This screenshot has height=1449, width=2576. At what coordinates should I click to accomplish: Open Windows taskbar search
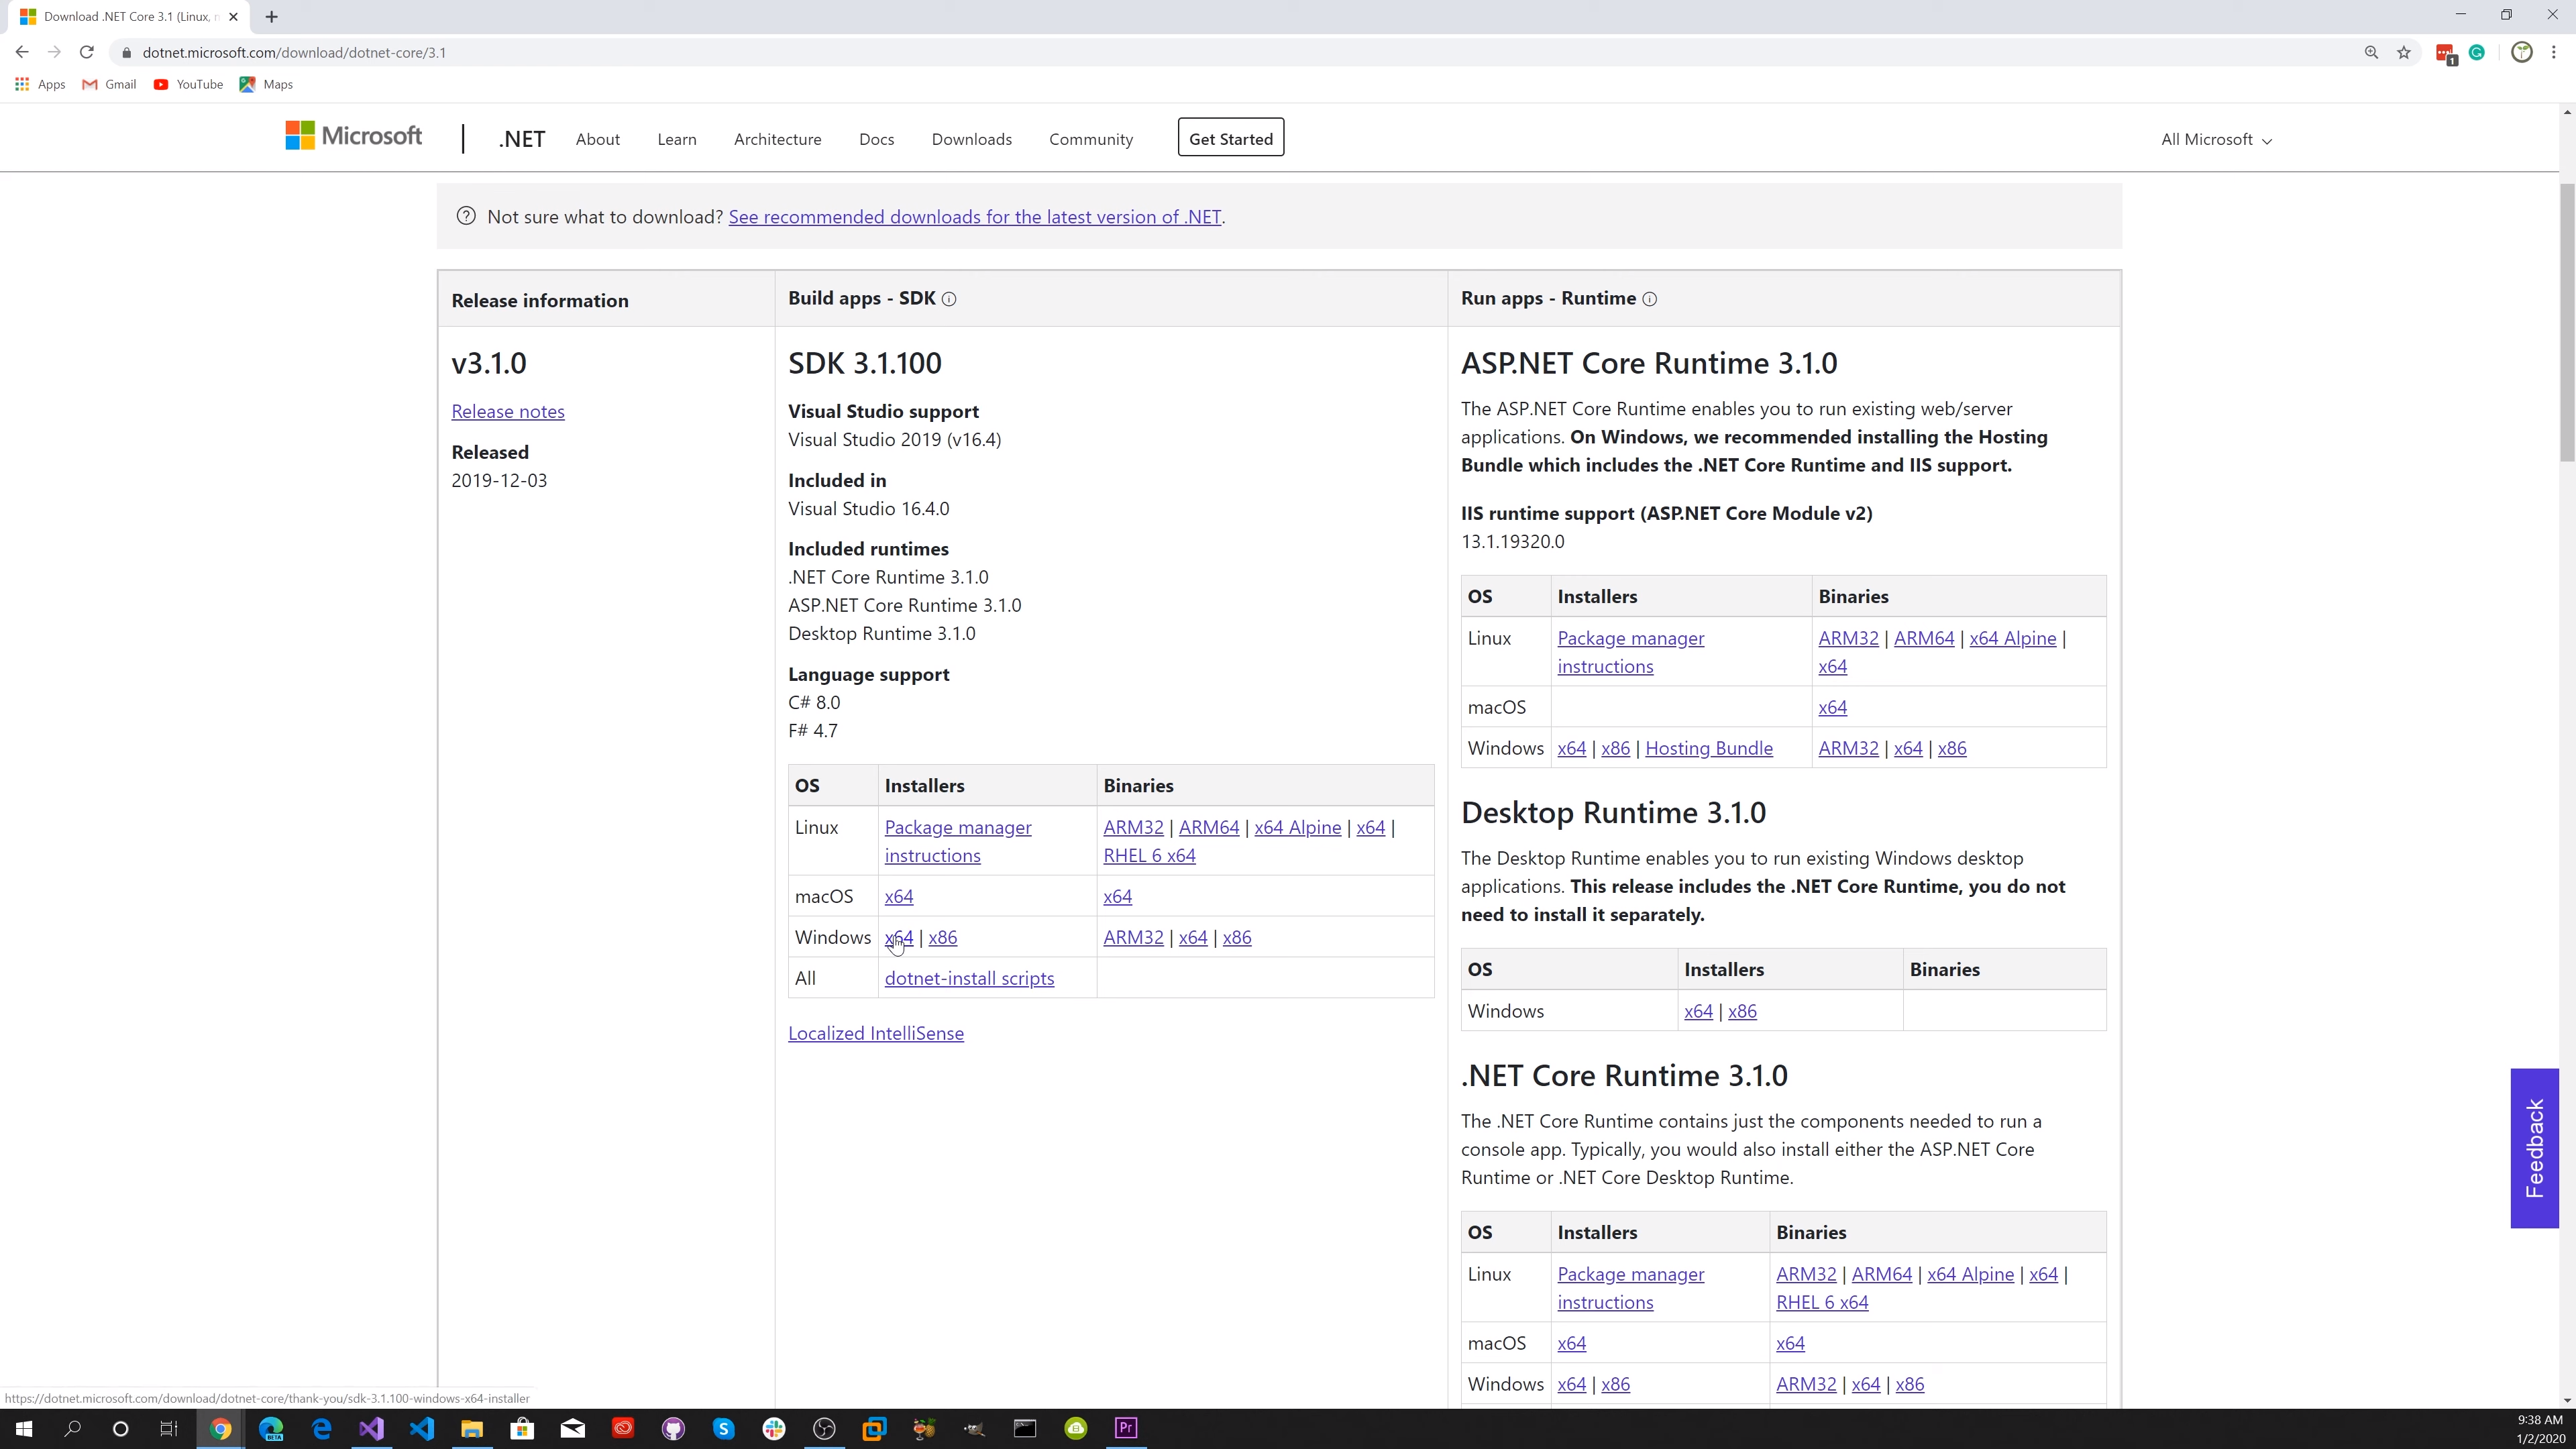click(72, 1428)
